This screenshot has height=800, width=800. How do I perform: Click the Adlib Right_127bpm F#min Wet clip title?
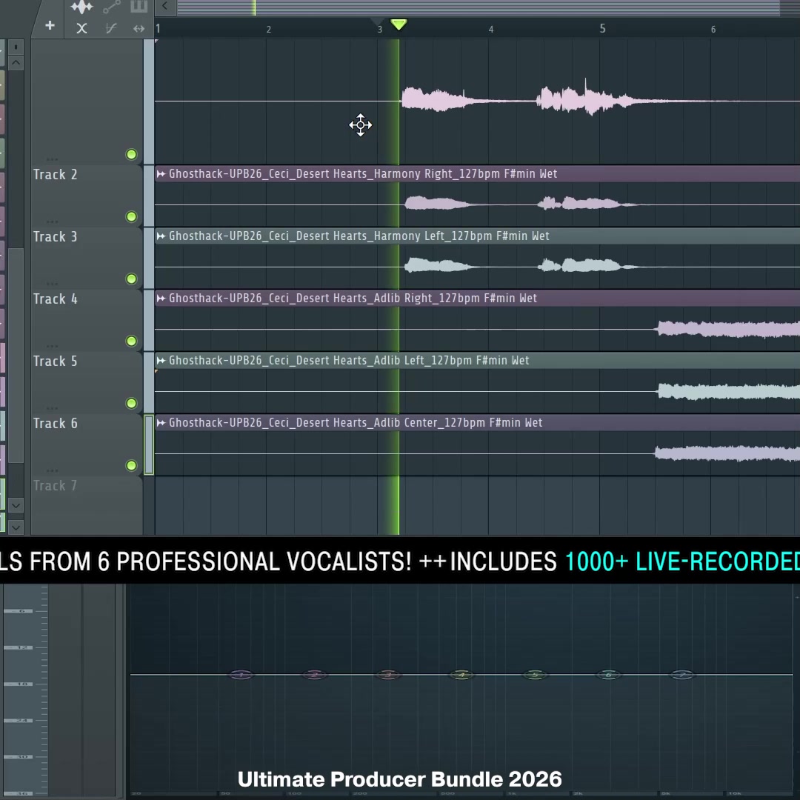(x=353, y=299)
